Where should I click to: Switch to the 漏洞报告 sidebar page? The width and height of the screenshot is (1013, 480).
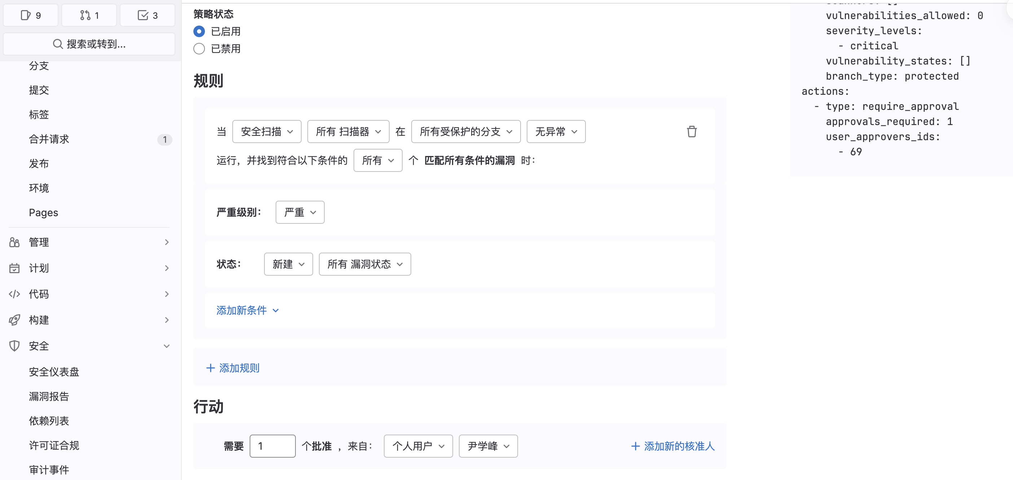(x=49, y=396)
